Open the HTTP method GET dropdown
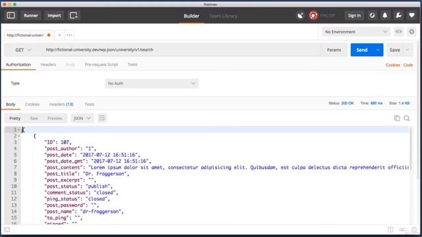The image size is (422, 237). [23, 50]
